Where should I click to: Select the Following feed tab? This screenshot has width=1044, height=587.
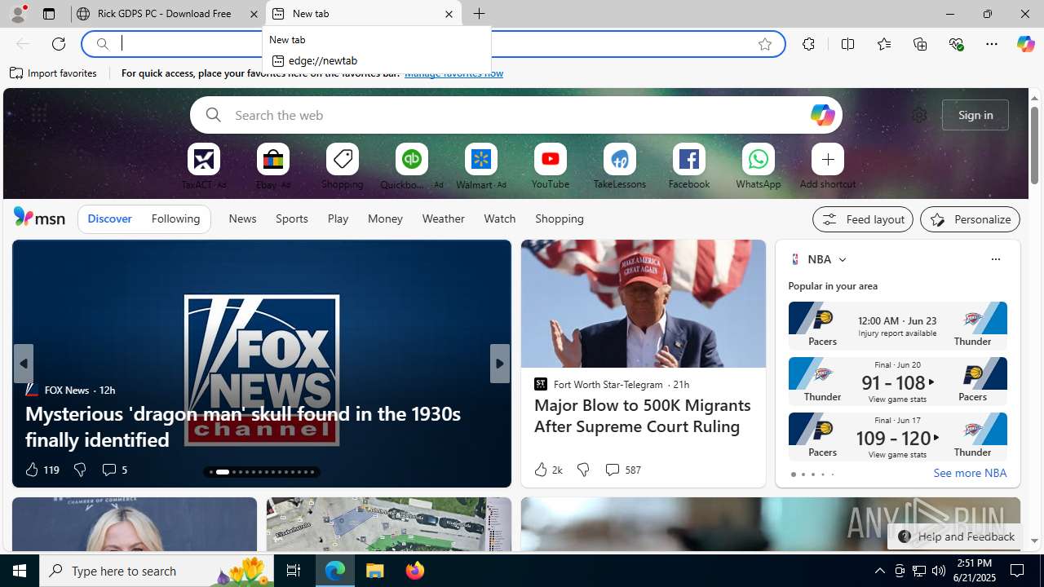(175, 218)
